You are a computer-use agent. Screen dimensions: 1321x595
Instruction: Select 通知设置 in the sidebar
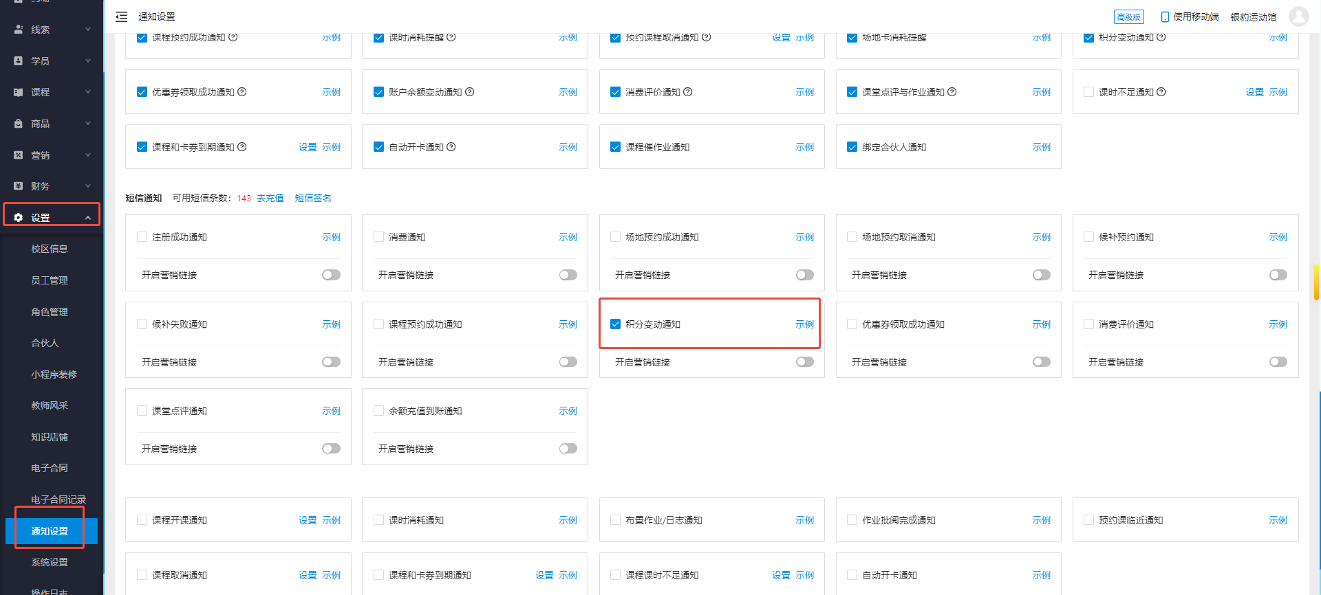52,531
